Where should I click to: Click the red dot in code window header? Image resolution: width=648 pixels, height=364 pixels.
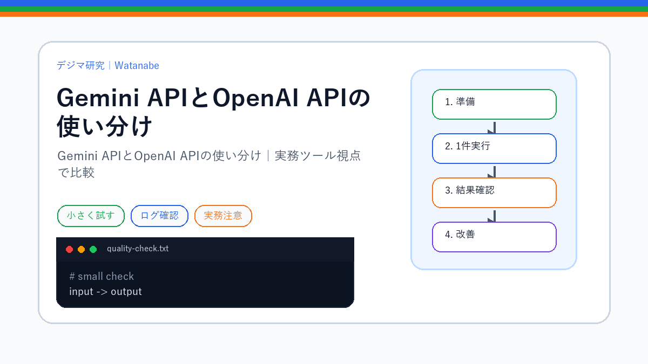(x=69, y=249)
